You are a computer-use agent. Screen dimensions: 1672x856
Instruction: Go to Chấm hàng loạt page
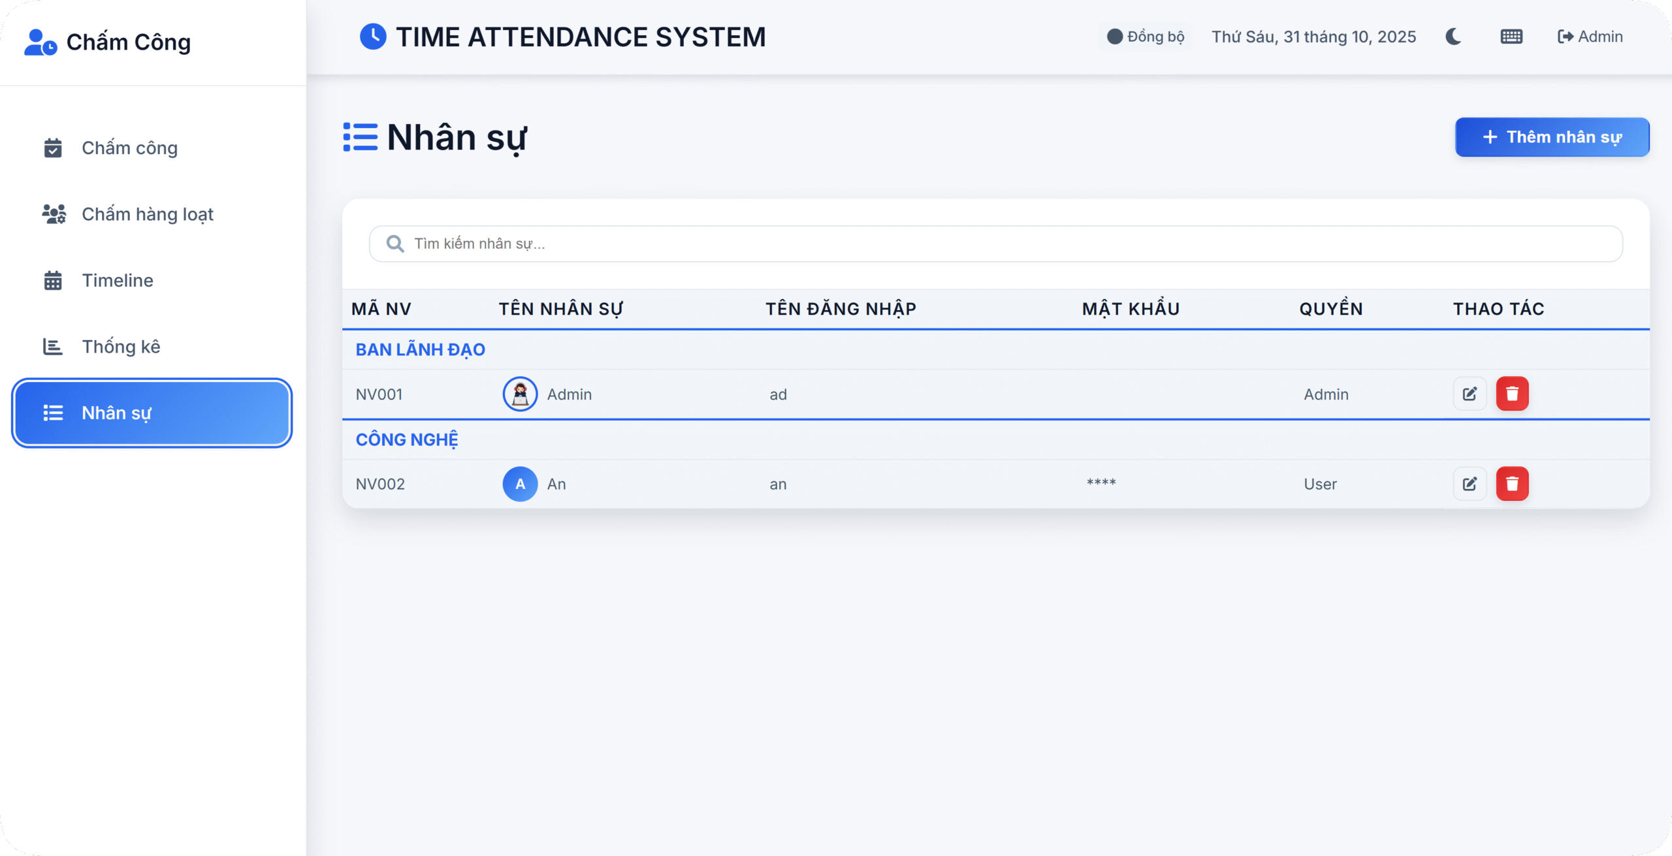[x=147, y=214]
